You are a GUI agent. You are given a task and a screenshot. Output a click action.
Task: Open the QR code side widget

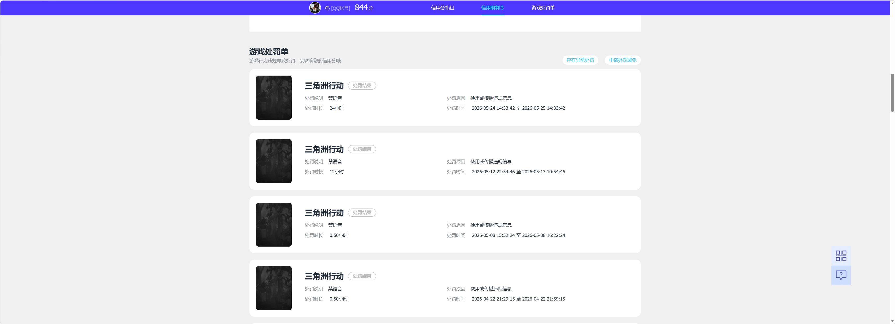pyautogui.click(x=841, y=256)
